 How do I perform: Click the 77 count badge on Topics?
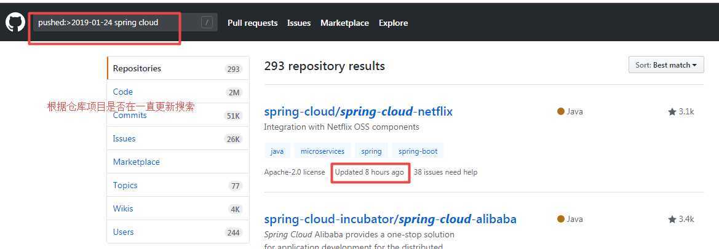click(235, 186)
